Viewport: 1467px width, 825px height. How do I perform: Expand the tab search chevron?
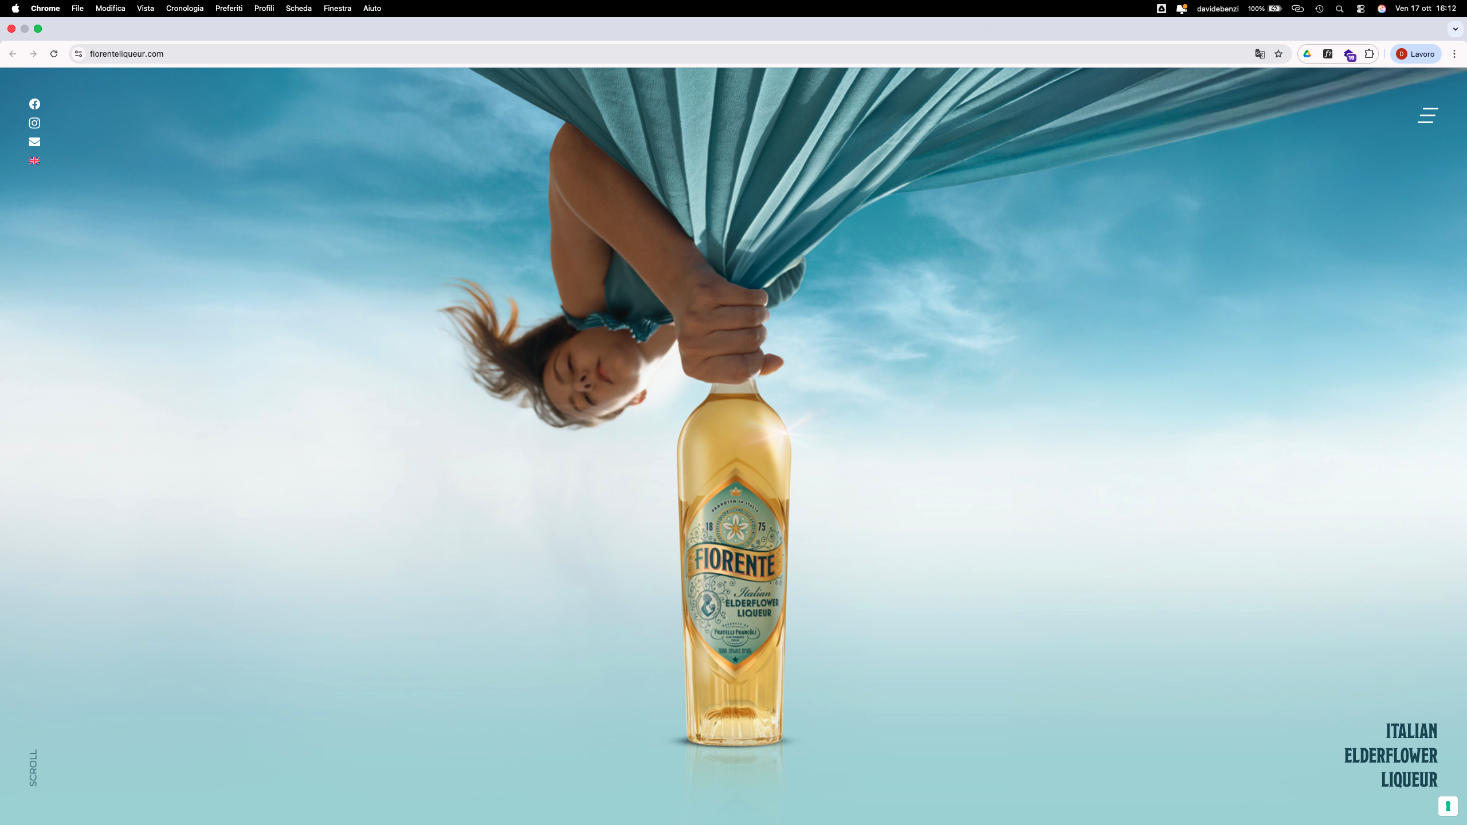(x=1455, y=29)
